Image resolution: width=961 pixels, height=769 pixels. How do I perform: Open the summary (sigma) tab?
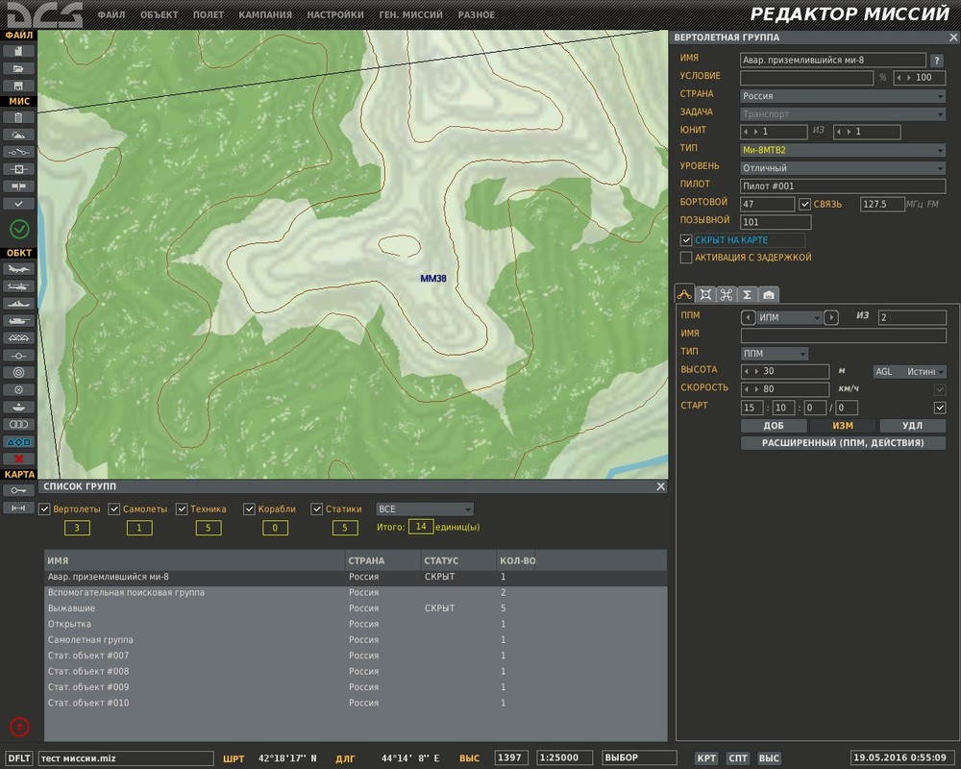[x=747, y=294]
